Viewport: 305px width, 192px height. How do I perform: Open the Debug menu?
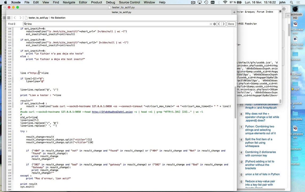[x=110, y=2]
